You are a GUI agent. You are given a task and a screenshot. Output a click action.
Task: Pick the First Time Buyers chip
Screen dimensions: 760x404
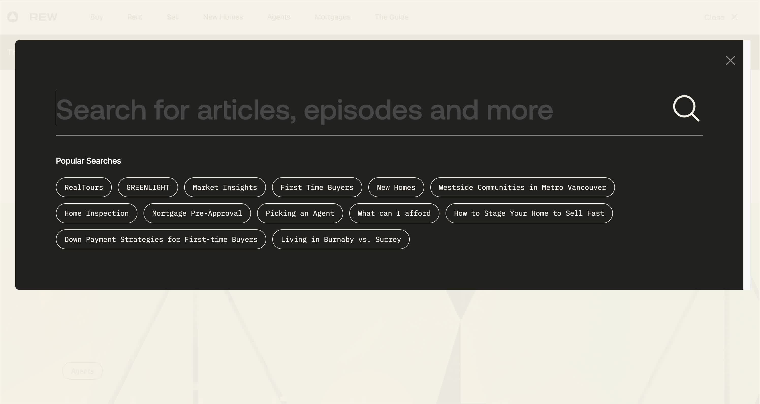coord(317,188)
